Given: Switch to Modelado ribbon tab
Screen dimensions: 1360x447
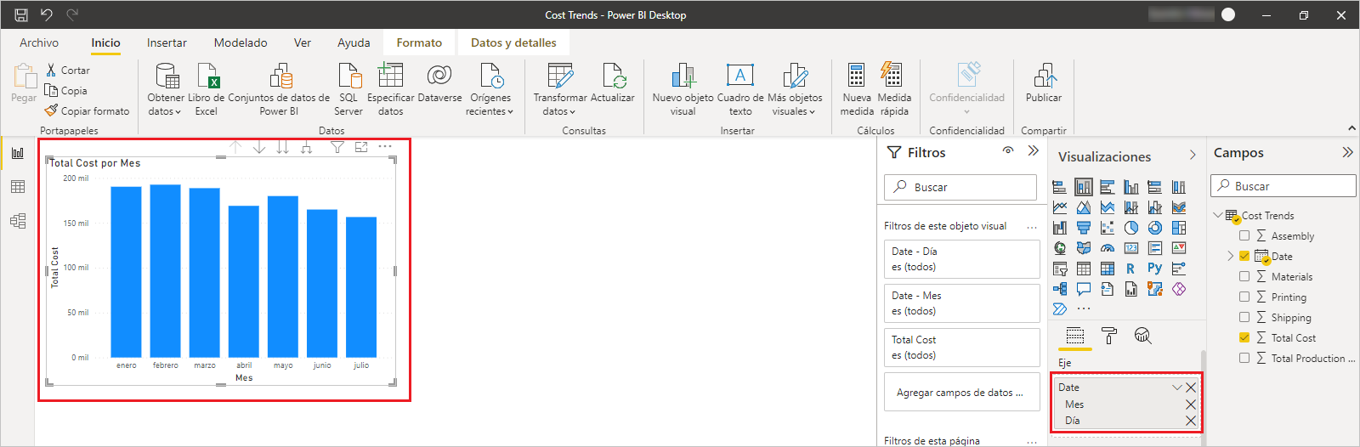Looking at the screenshot, I should [241, 42].
